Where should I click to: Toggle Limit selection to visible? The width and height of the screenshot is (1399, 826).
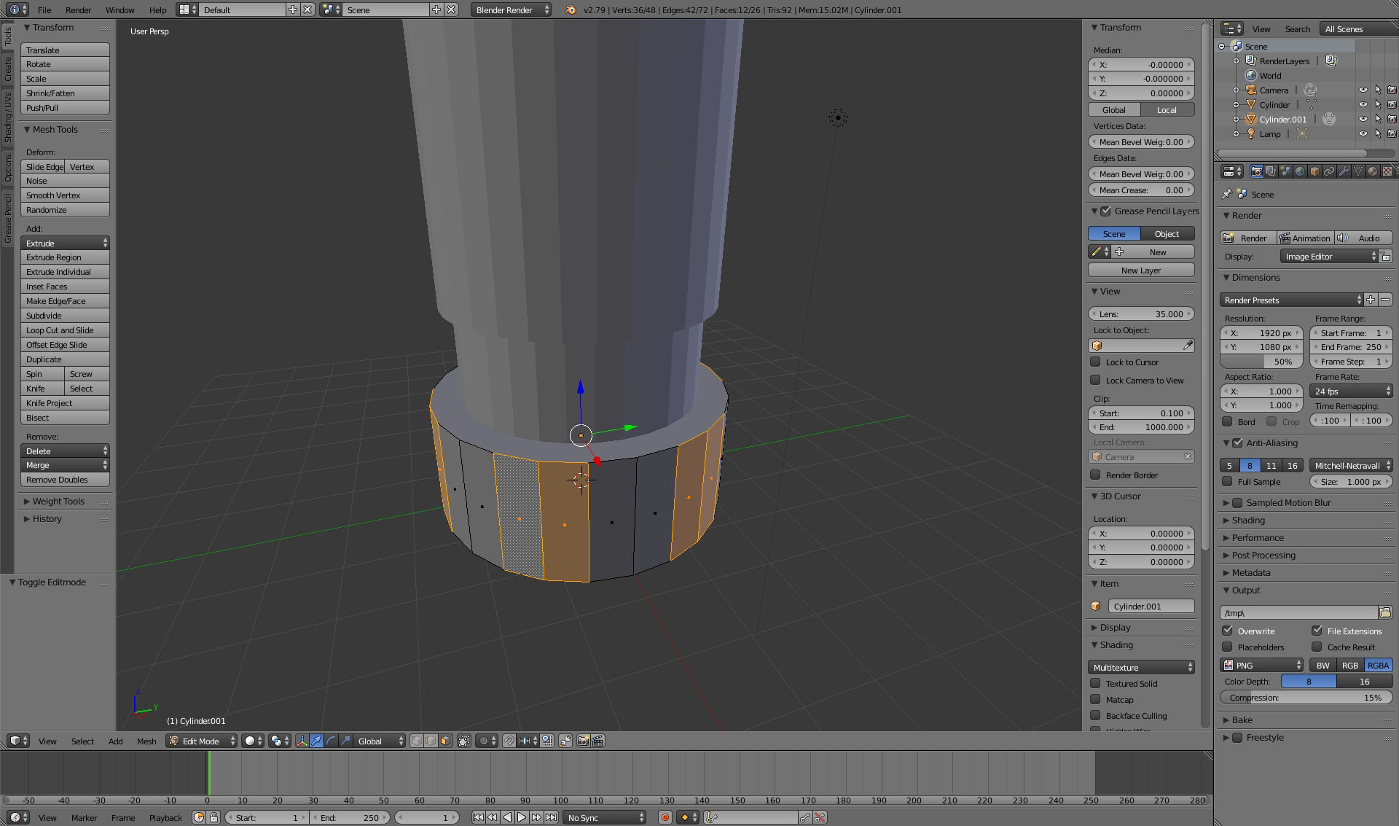tap(464, 741)
